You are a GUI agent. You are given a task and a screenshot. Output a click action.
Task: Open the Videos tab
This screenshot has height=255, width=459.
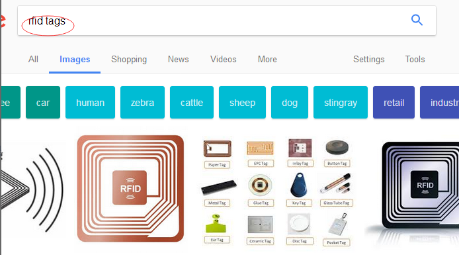[x=223, y=59]
